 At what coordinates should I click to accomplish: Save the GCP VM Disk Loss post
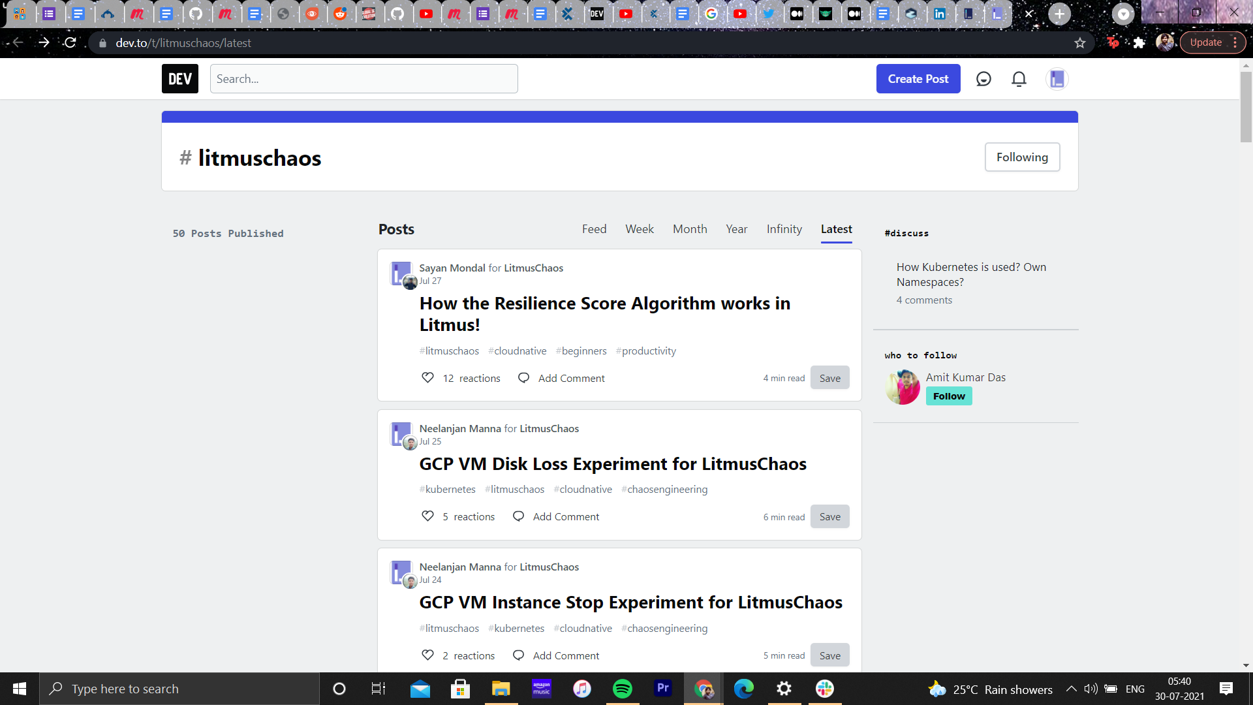[830, 516]
